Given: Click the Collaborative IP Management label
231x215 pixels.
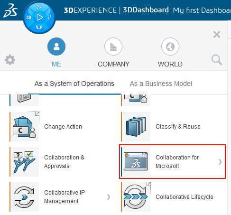Looking at the screenshot, I should click(x=65, y=197).
